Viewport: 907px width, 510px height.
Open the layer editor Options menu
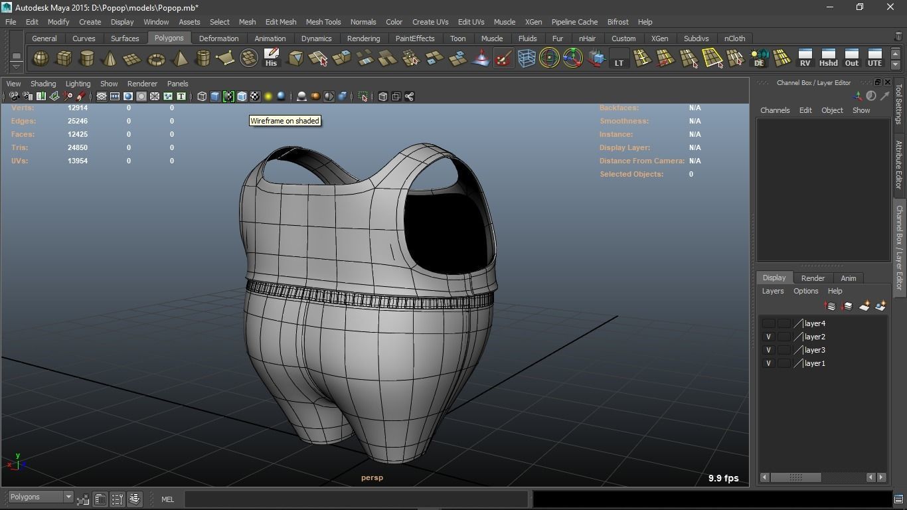[805, 291]
